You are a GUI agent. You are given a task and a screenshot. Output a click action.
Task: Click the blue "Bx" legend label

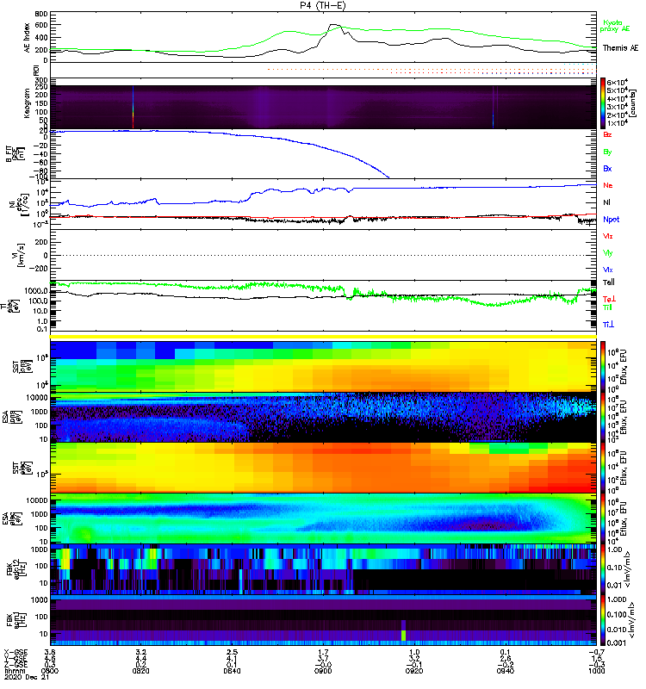tap(607, 168)
